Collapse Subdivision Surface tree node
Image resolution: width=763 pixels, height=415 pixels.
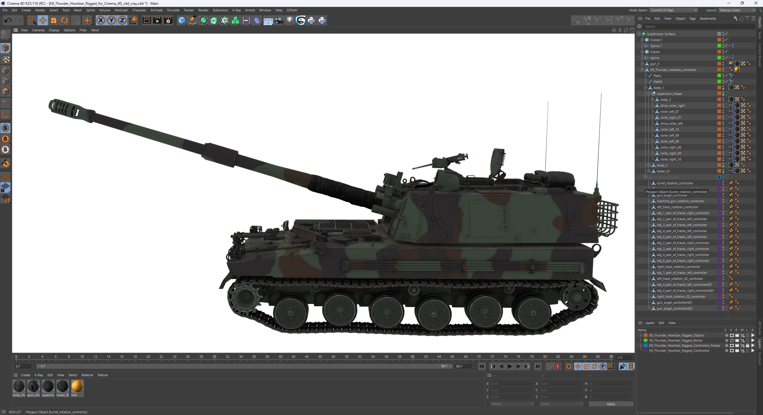pos(639,34)
